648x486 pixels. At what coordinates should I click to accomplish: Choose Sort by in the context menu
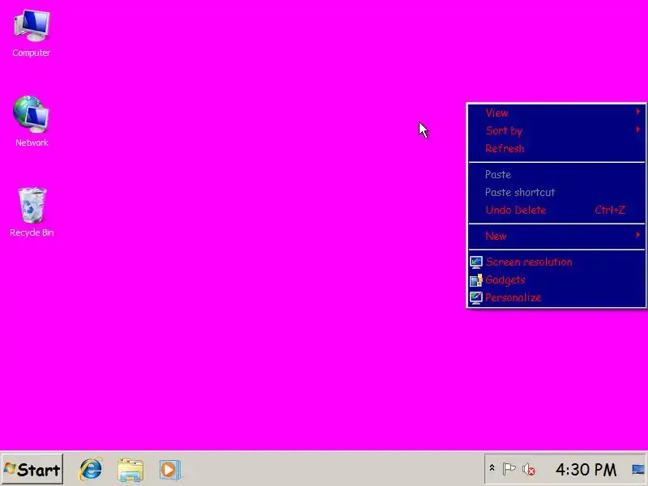[x=556, y=130]
